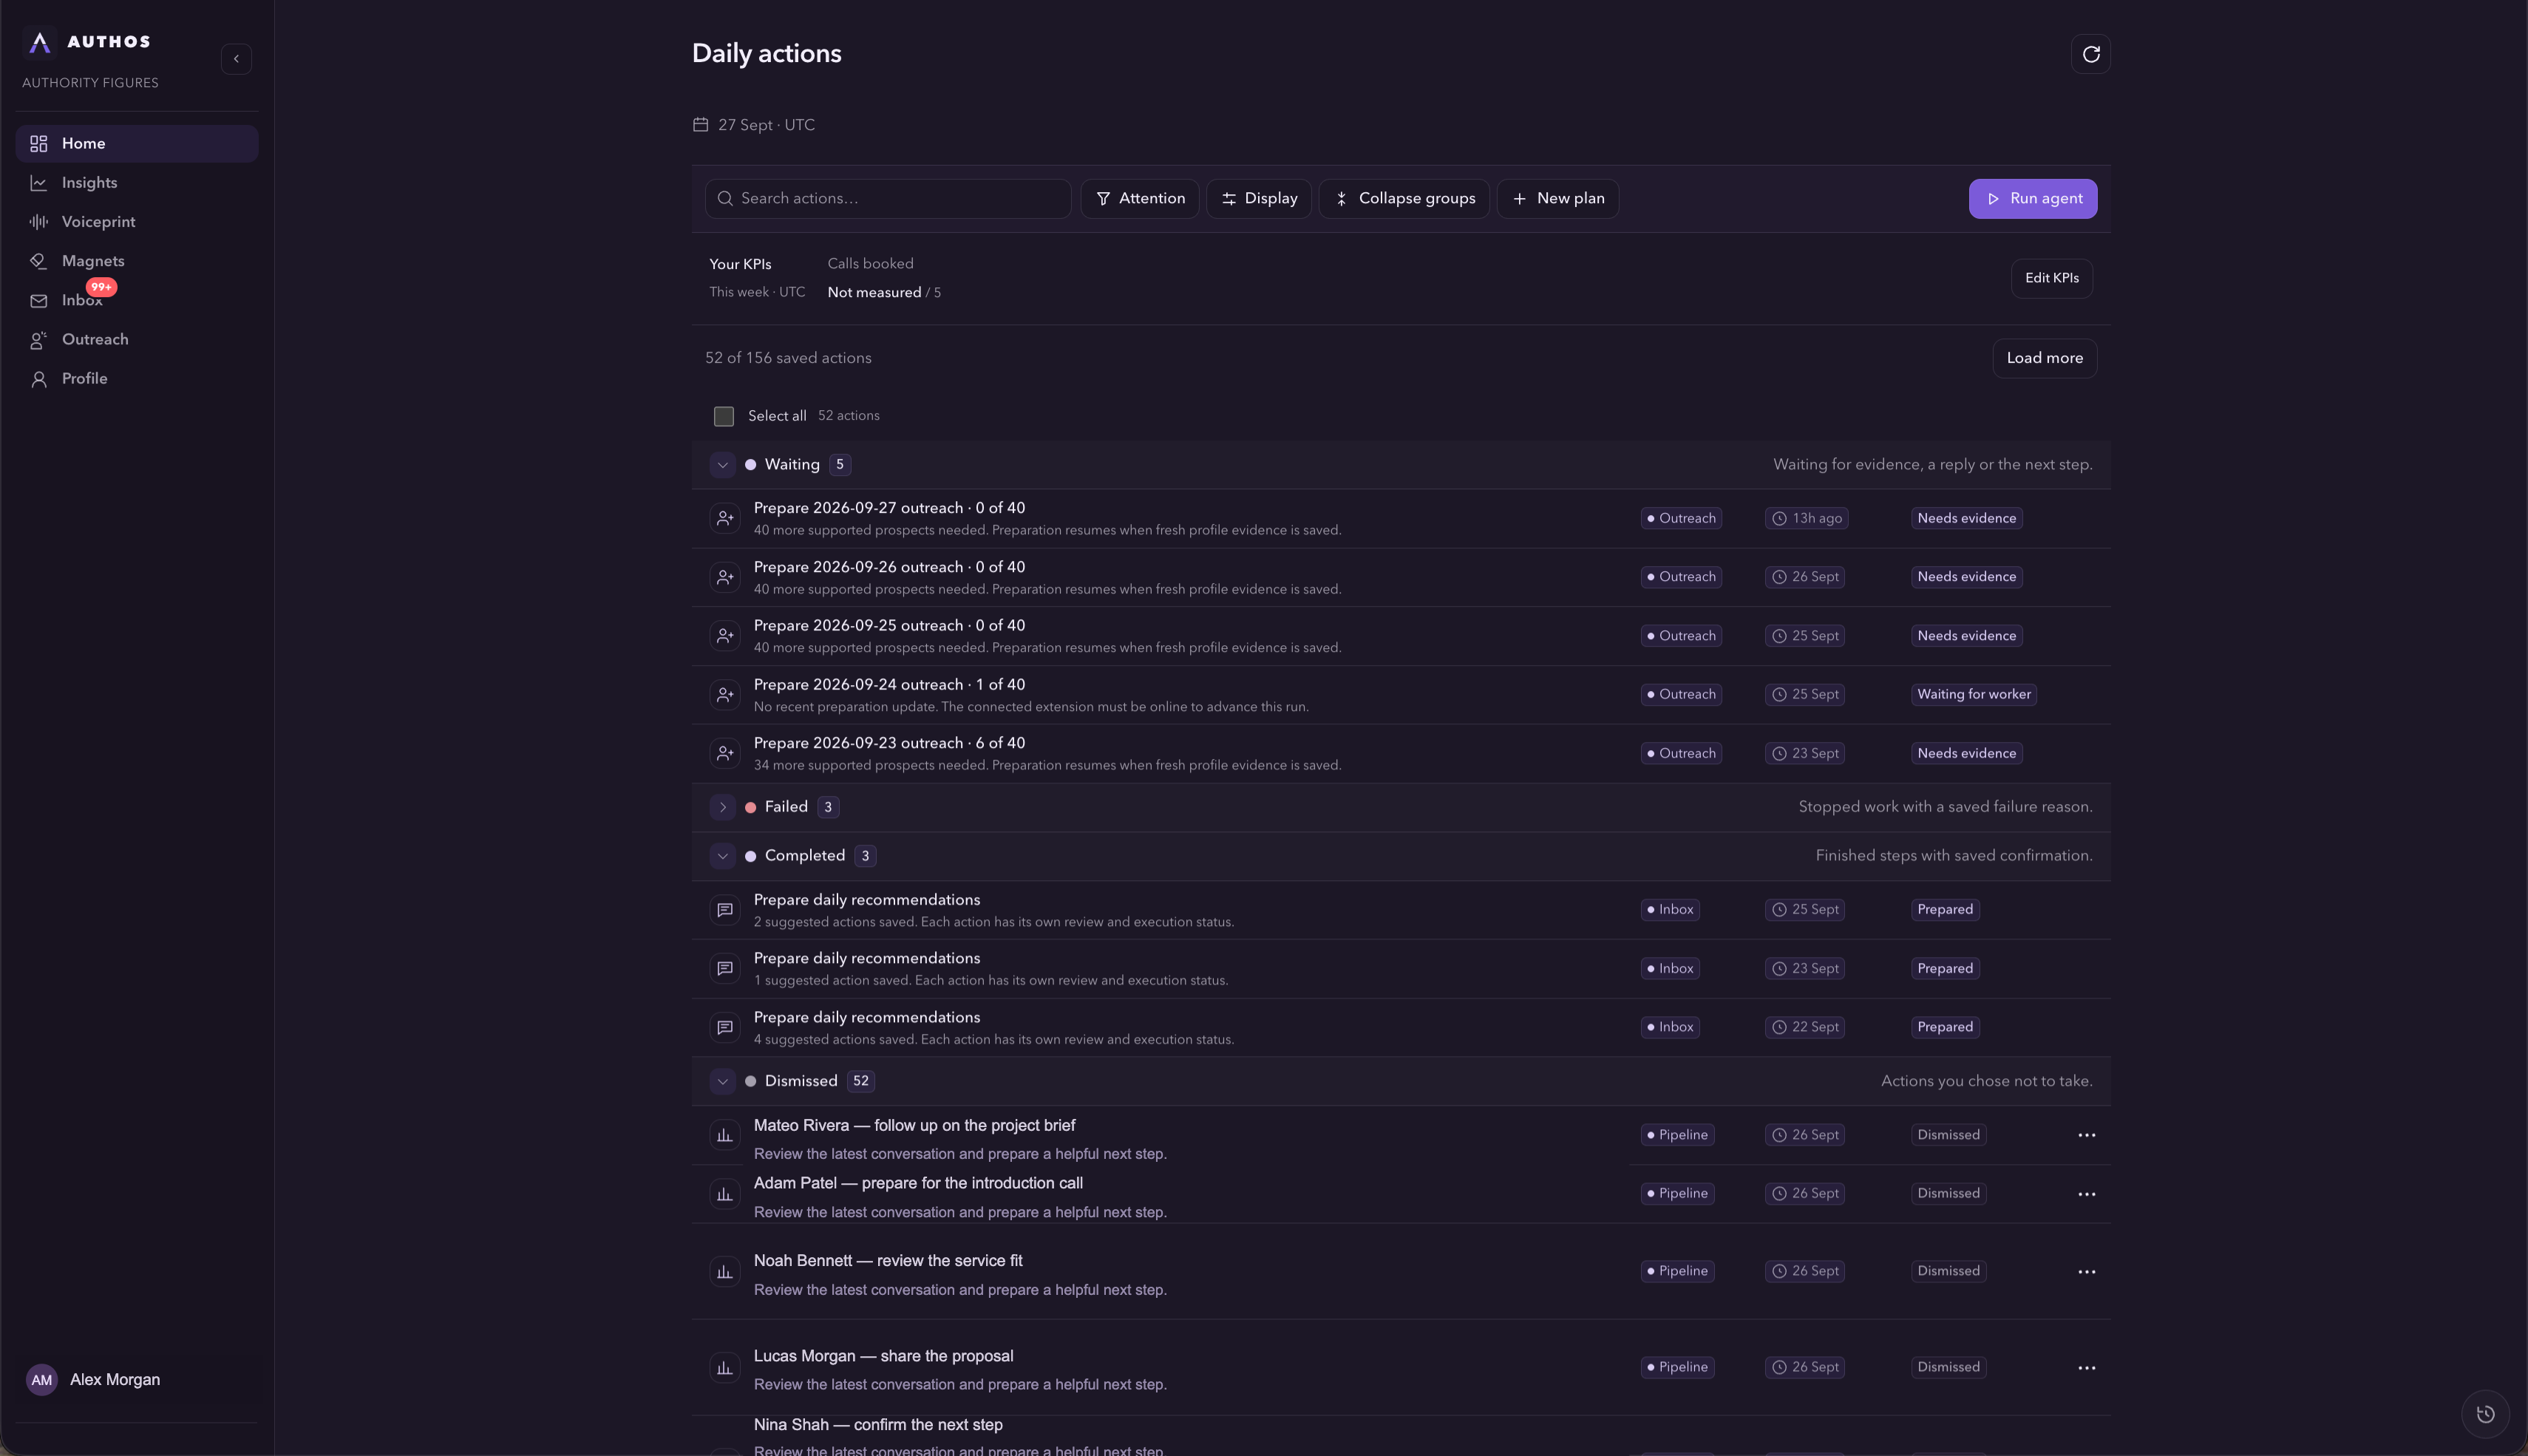2528x1456 pixels.
Task: Click message icon of 25 Sept recommendations row
Action: (725, 910)
